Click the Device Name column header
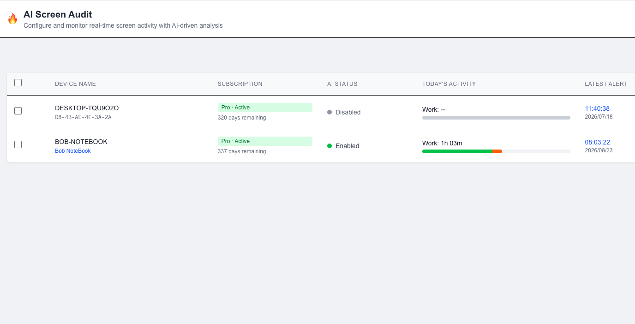Viewport: 635px width, 324px height. coord(75,84)
